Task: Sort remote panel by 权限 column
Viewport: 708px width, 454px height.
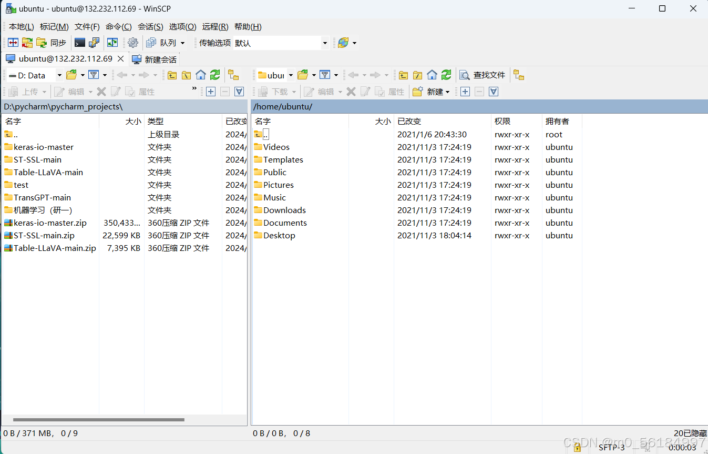Action: [517, 121]
